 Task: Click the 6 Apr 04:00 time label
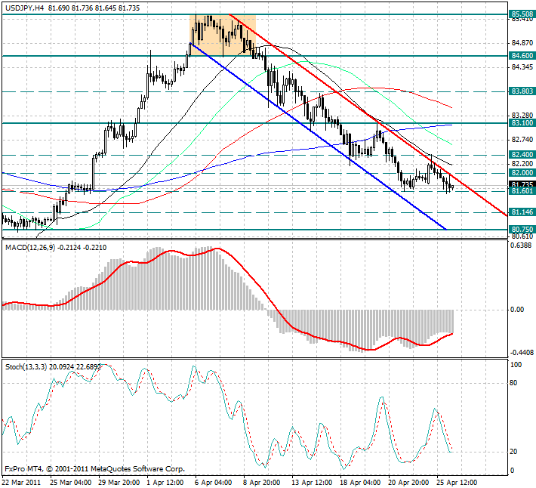pos(214,483)
